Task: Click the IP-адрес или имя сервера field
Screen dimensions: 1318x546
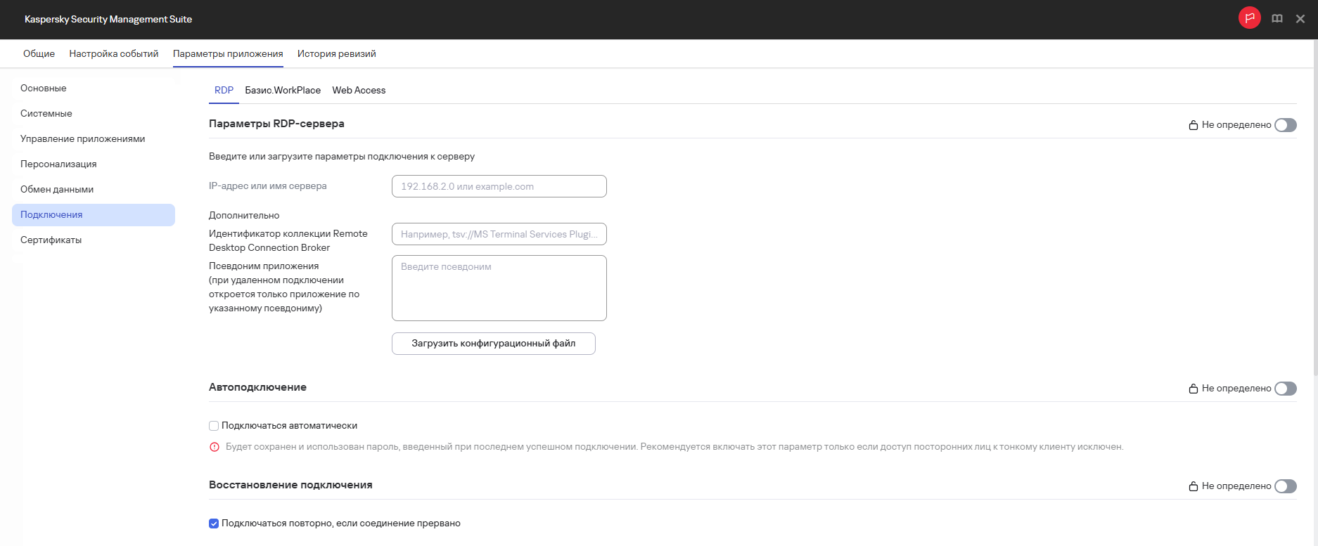Action: tap(499, 186)
